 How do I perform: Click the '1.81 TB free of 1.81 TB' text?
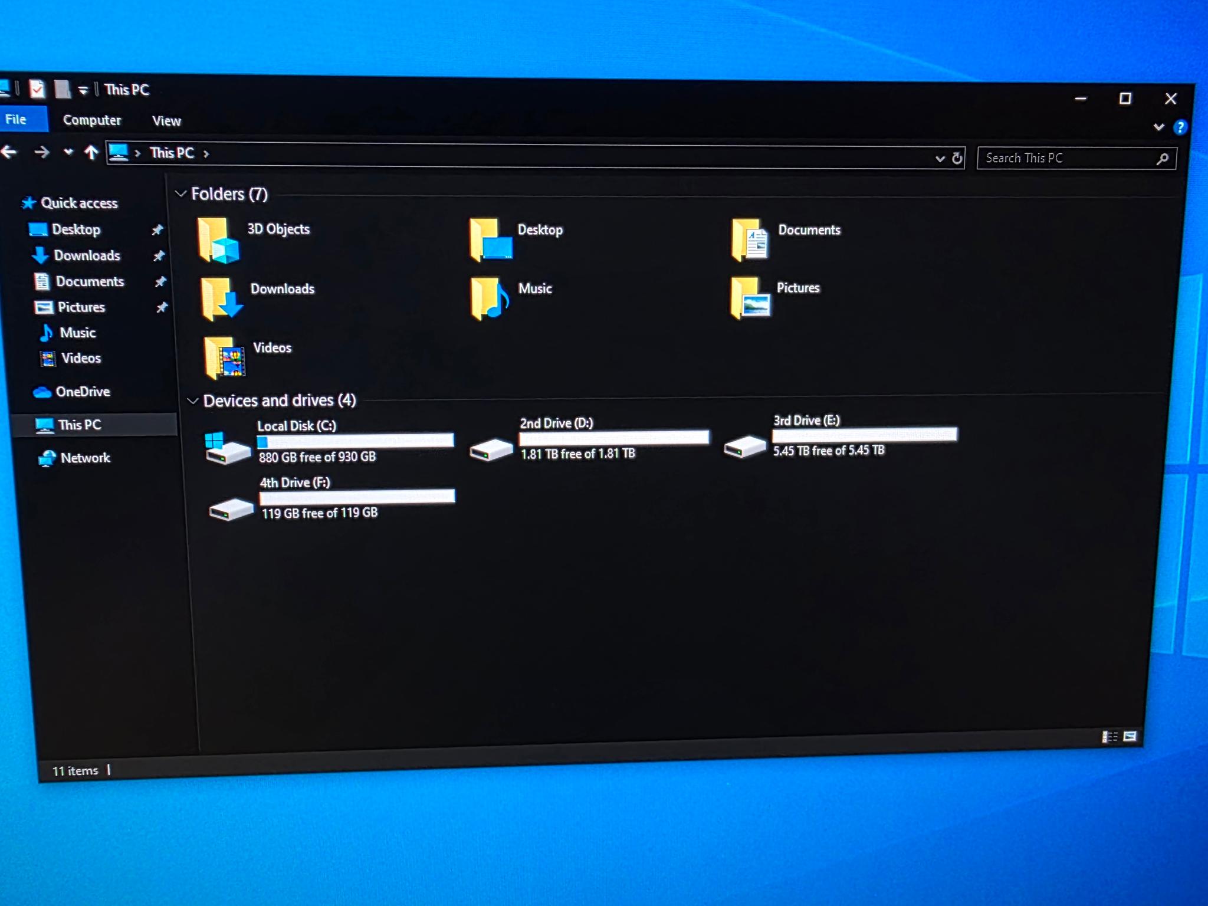pos(578,454)
